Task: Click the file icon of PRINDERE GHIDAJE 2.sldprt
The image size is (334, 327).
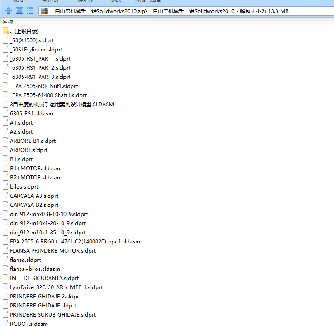Action: pyautogui.click(x=6, y=296)
